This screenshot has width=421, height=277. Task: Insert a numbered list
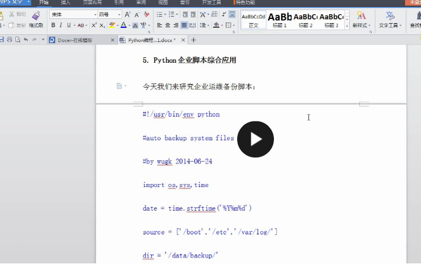[171, 14]
